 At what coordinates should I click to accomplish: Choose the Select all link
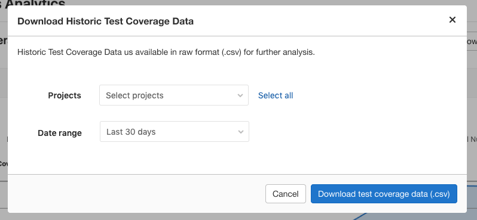pos(276,95)
